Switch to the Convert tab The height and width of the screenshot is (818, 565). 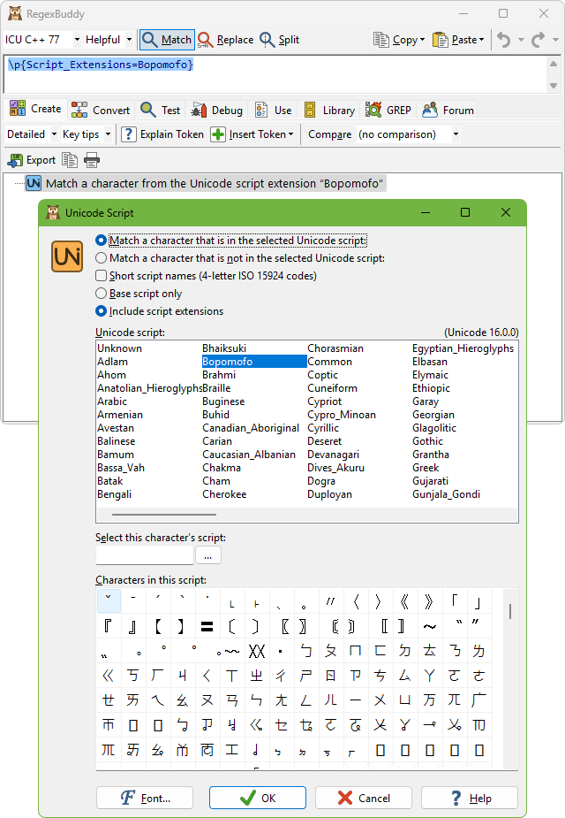[x=101, y=110]
